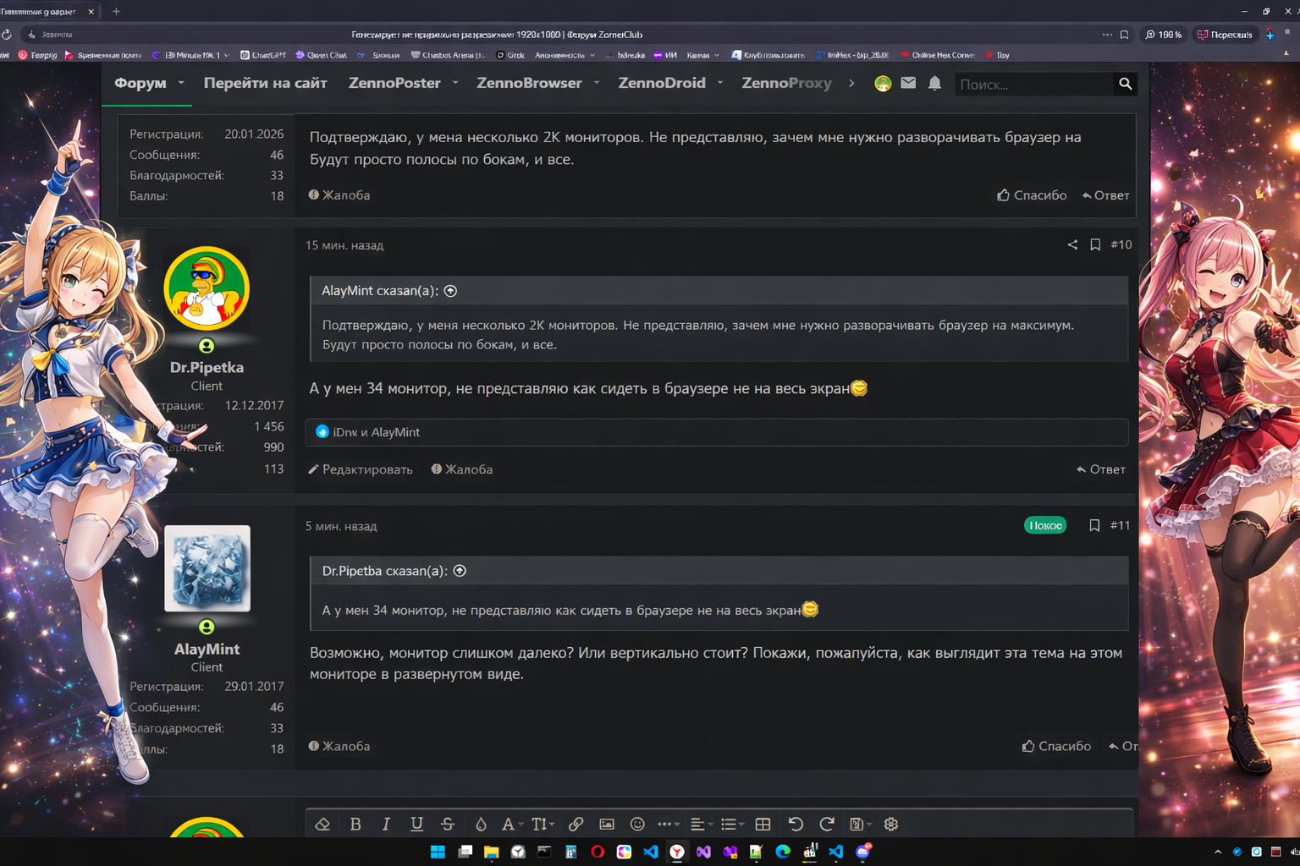Screen dimensions: 1300x866
Task: Click the eraser (remove formatting) editor icon
Action: (322, 824)
